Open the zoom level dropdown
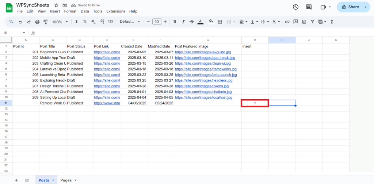Viewport: 374px width, 184px height. point(60,22)
